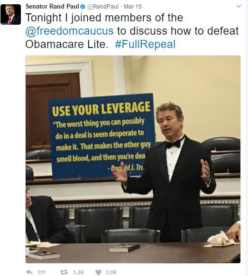Select the 'Tonight I joined members' text line

(x=104, y=18)
